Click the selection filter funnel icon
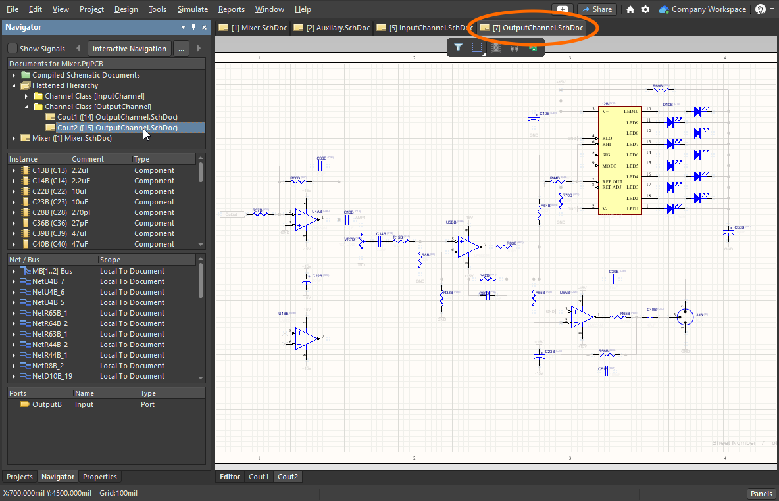The height and width of the screenshot is (501, 779). click(459, 47)
